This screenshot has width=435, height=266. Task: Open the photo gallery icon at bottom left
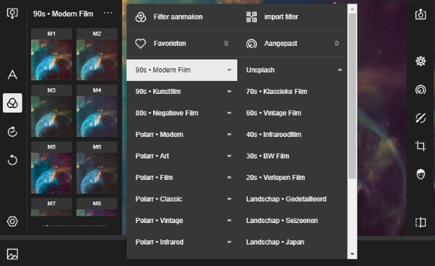click(12, 254)
